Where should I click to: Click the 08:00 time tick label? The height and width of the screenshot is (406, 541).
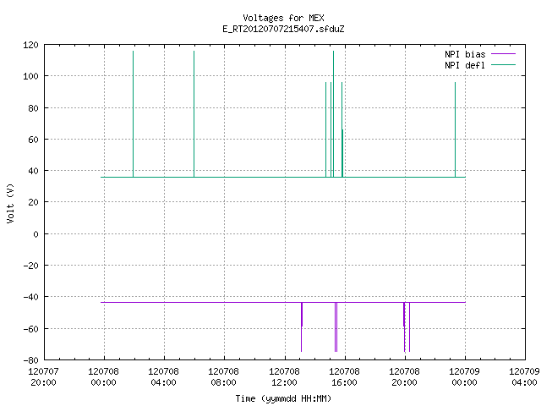[223, 382]
